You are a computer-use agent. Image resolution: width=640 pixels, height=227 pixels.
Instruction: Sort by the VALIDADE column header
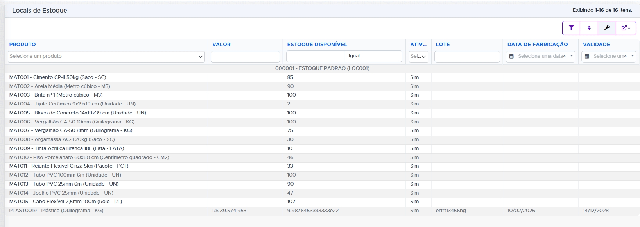click(x=596, y=45)
